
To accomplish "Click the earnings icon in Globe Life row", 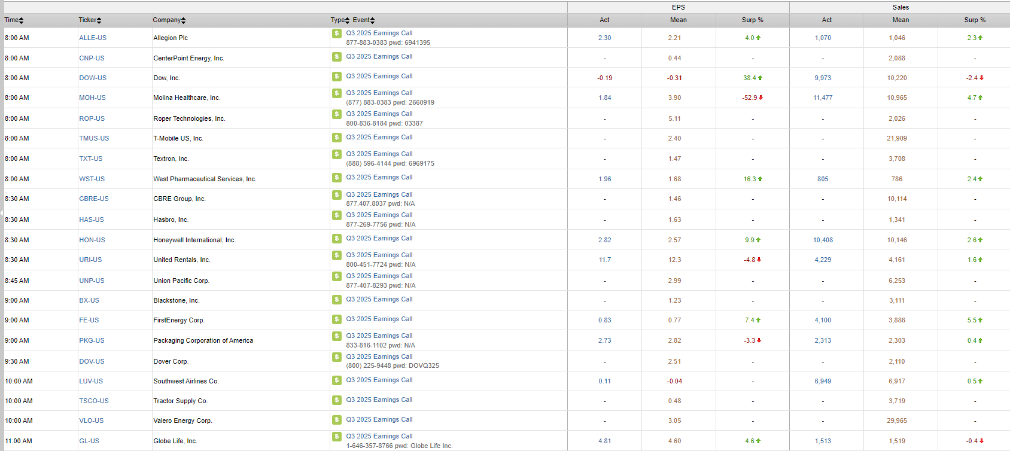I will (337, 437).
